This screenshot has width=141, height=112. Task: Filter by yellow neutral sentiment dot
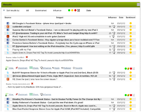pos(72,10)
